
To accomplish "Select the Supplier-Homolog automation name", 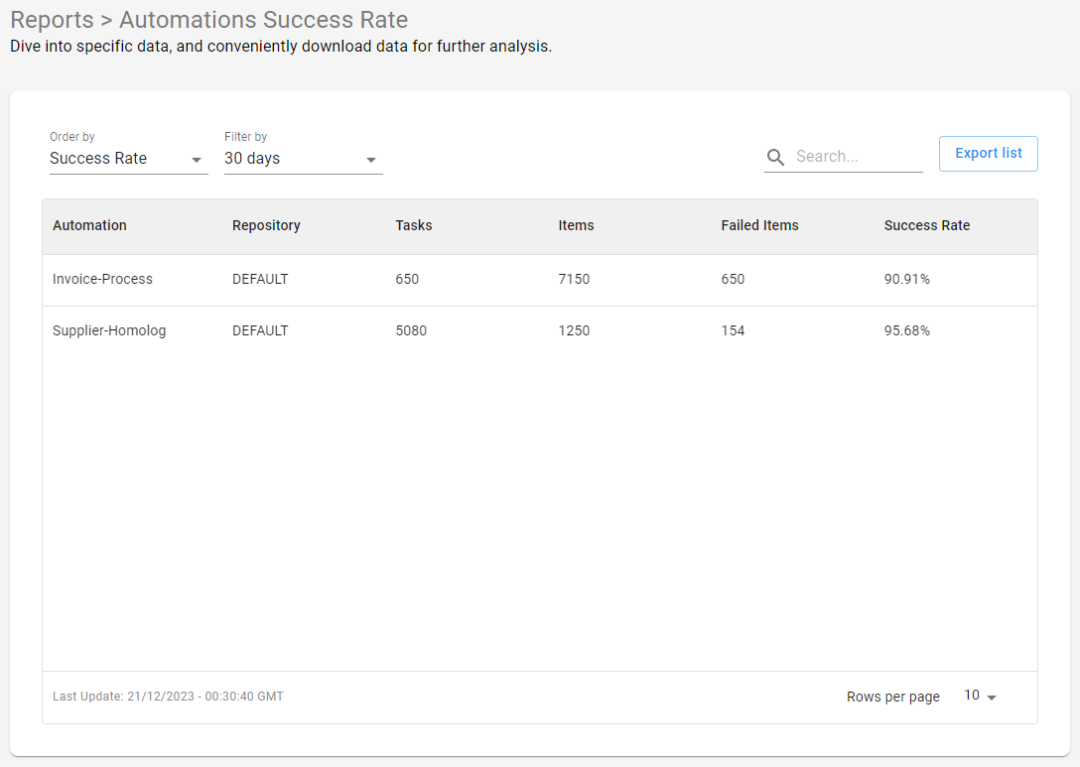I will point(109,330).
